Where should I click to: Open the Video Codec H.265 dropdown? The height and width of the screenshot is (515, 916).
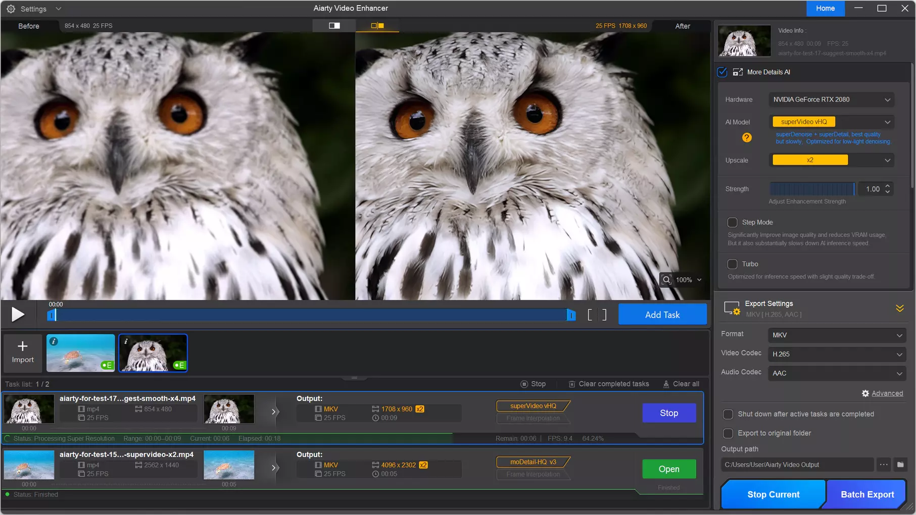(x=837, y=354)
